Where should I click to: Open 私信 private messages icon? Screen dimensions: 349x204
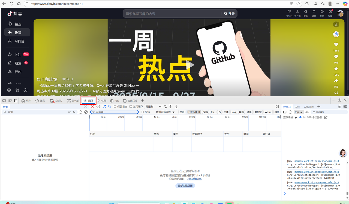pos(322,12)
